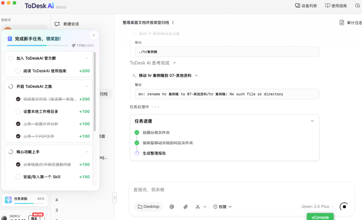Toggle the upload a PDF file task check

click(x=18, y=136)
